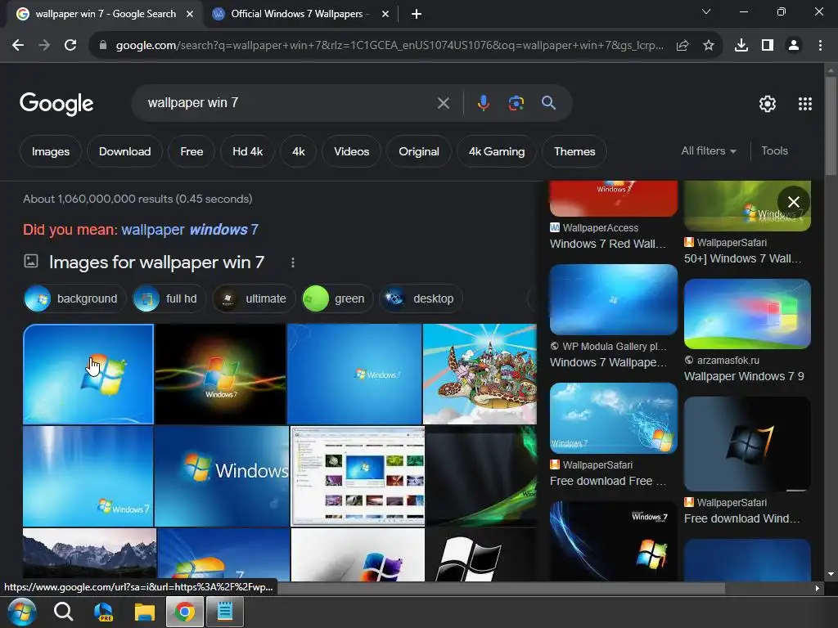Submit search with magnifier icon
The image size is (838, 628).
point(548,102)
